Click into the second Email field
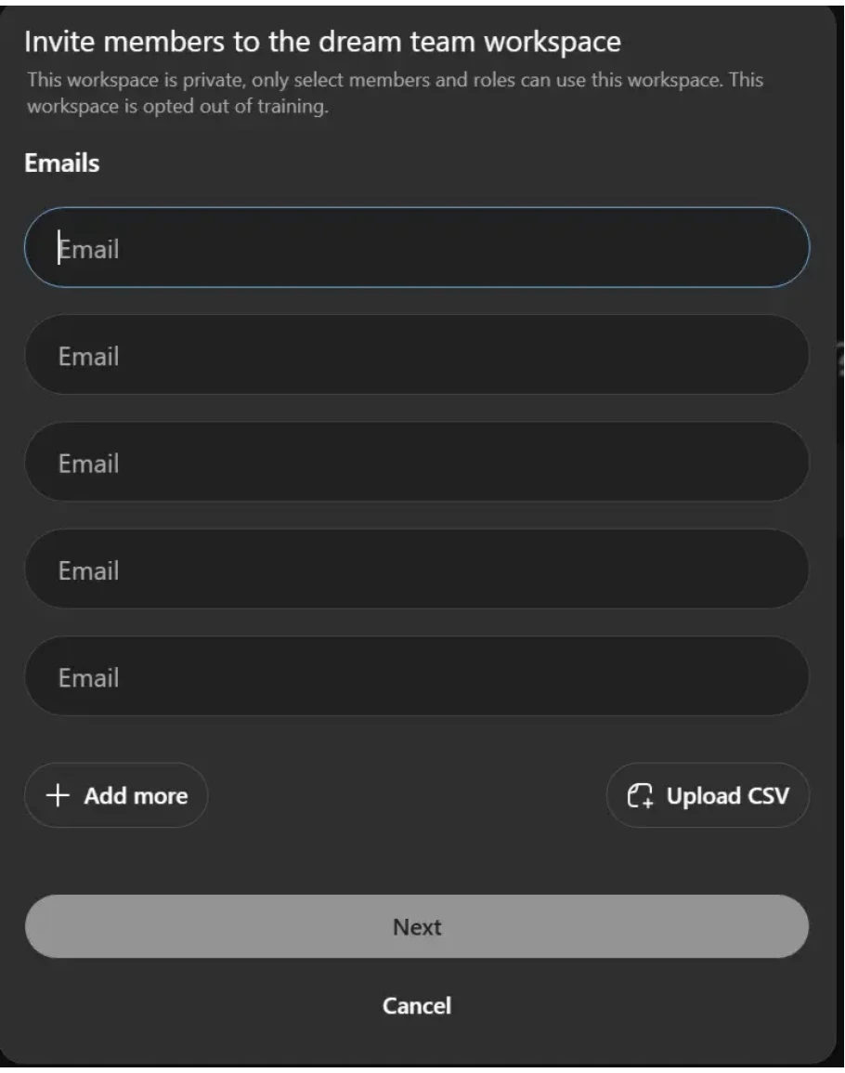Screen dimensions: 845x1073 click(417, 355)
